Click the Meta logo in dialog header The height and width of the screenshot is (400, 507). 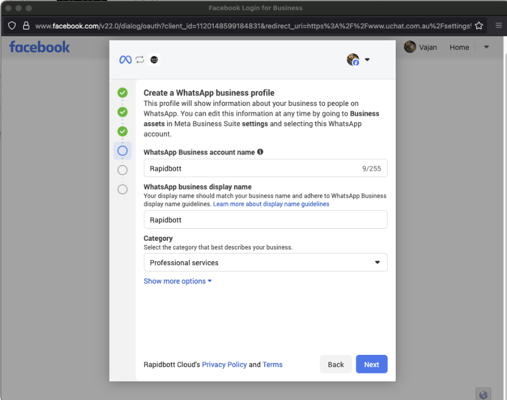pyautogui.click(x=125, y=60)
